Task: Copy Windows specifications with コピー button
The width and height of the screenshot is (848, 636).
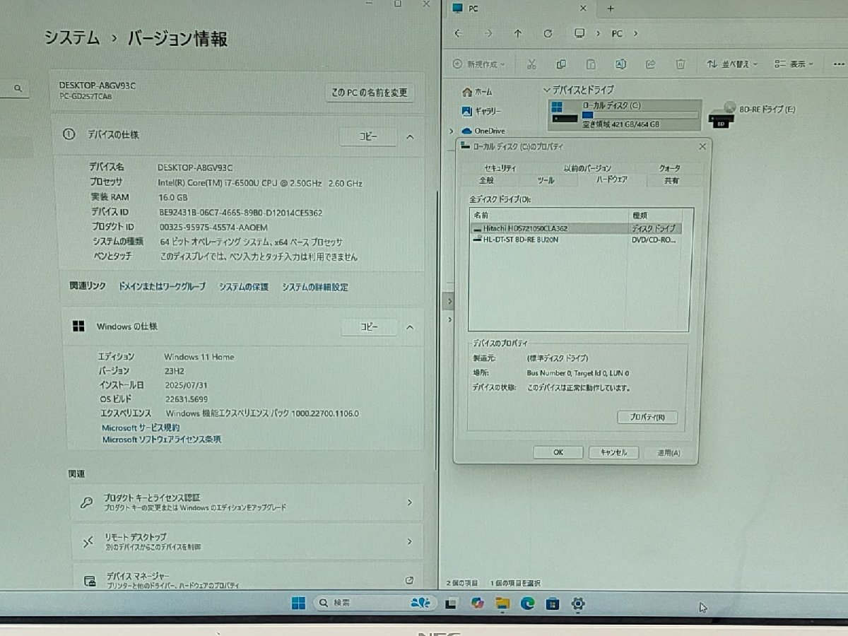Action: [369, 327]
